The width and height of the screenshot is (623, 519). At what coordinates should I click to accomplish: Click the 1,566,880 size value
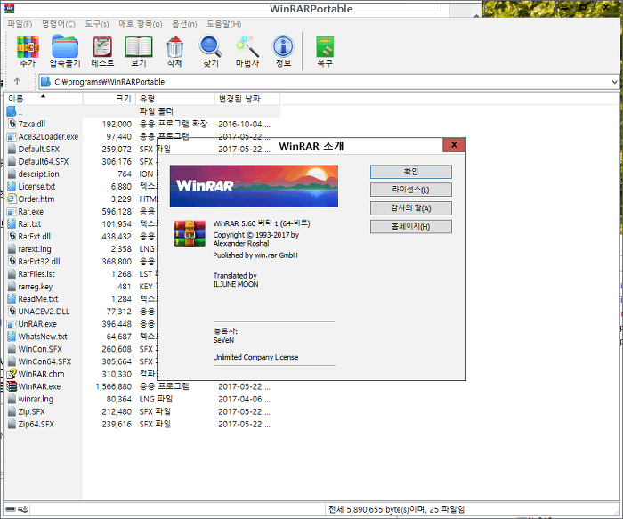point(114,386)
